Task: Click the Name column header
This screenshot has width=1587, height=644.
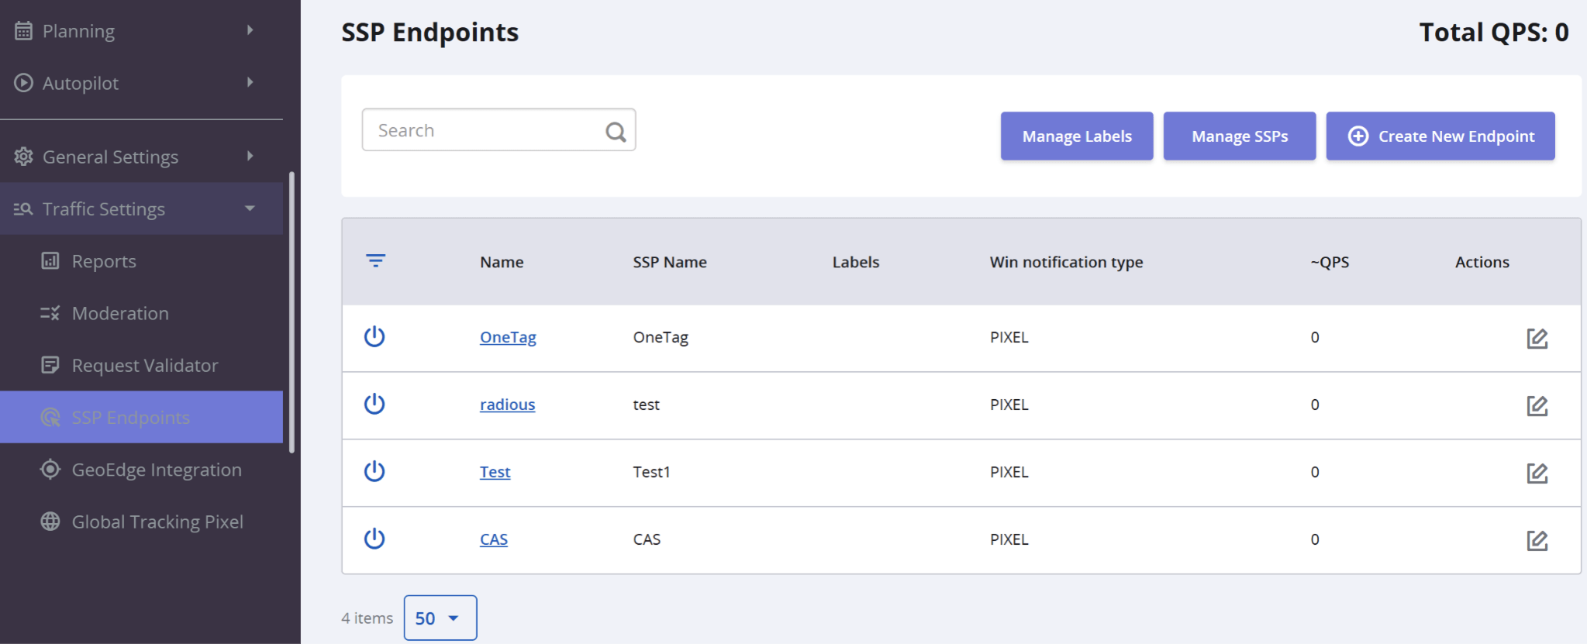Action: pos(502,262)
